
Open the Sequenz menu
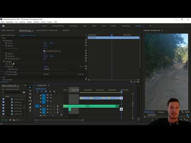click(x=22, y=22)
